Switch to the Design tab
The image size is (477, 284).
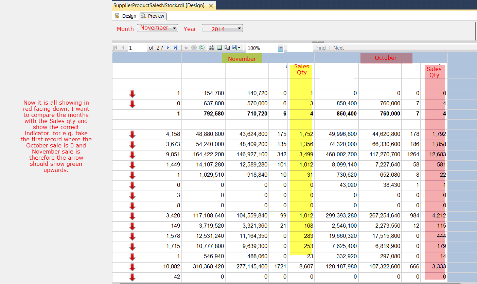pos(125,16)
